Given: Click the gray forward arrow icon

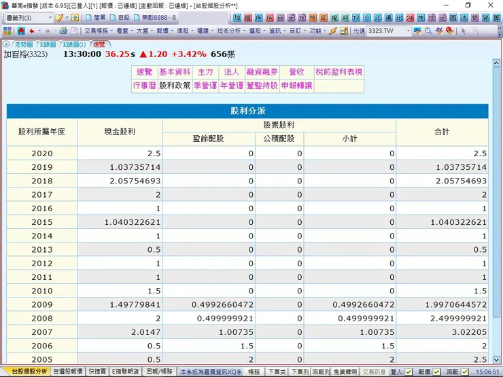Looking at the screenshot, I should point(48,31).
